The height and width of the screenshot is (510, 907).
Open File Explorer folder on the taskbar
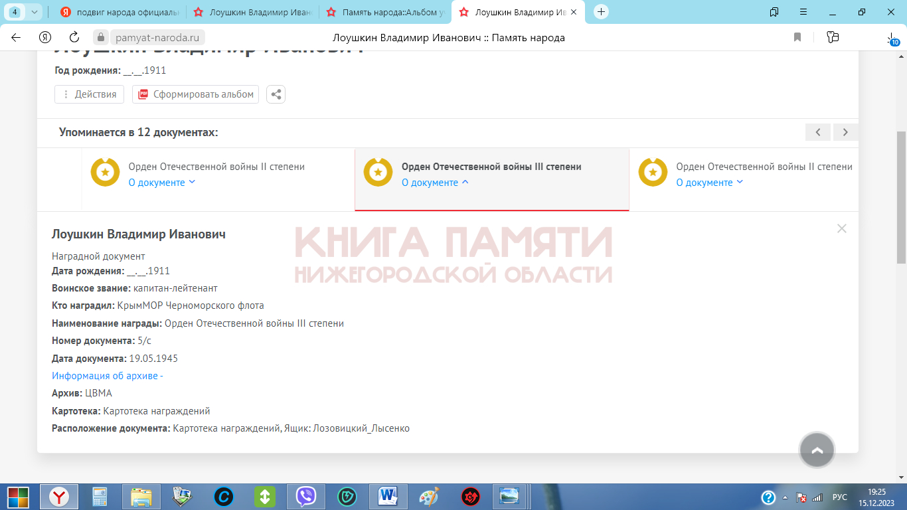point(141,497)
